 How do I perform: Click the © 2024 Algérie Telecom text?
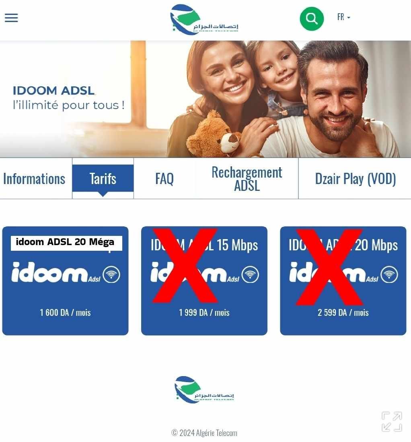point(204,433)
